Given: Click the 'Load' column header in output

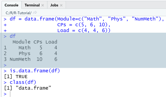Looking at the screenshot, I should (51, 42).
